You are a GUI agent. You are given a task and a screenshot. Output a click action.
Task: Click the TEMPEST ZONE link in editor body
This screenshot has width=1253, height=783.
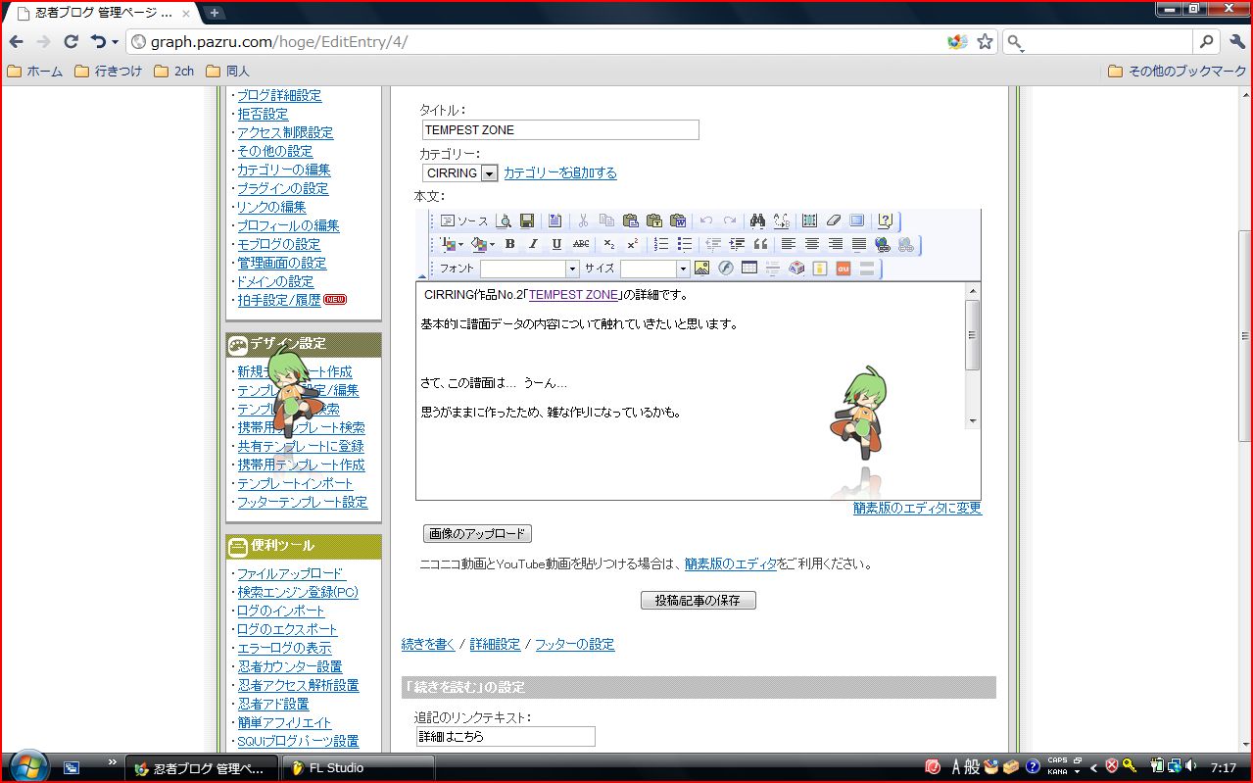[574, 295]
